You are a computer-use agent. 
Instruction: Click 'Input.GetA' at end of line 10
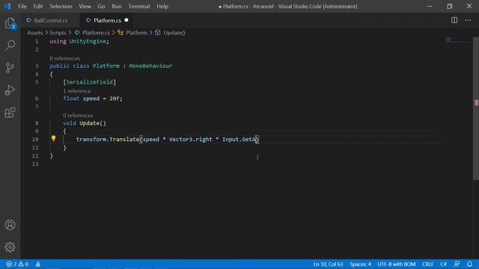tap(239, 140)
